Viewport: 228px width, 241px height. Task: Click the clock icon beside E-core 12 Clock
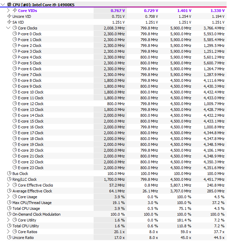(x=15, y=103)
